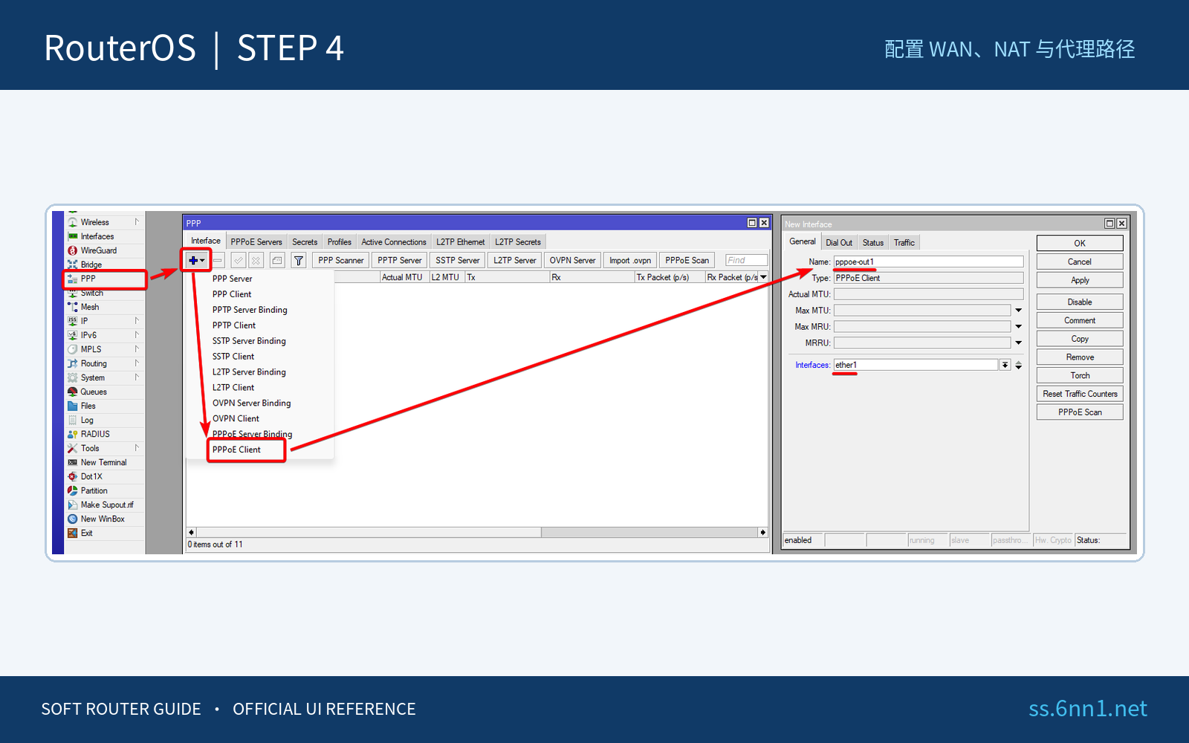Open the Bridge sidebar item

104,265
